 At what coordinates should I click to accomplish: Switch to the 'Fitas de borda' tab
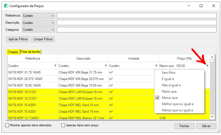click(30, 52)
